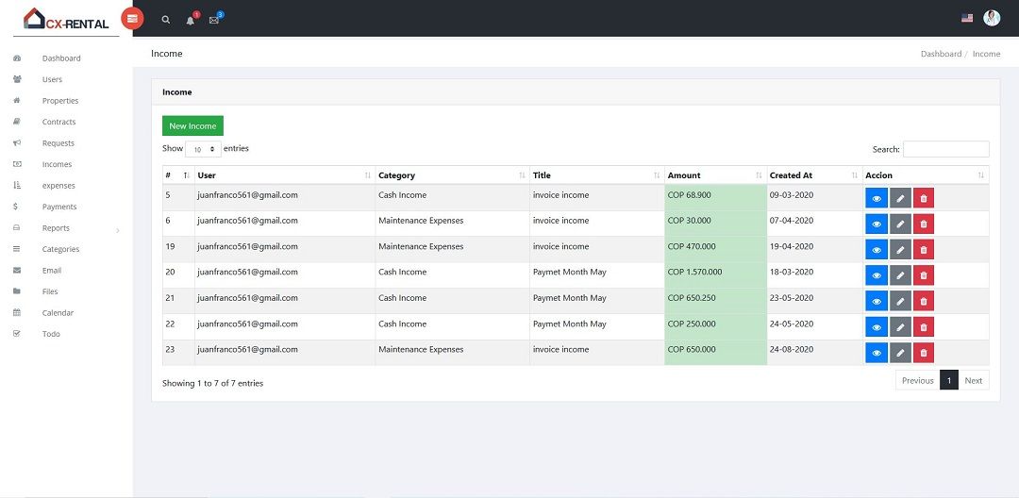Open the notifications bell icon
Screen dimensions: 1019x498
(191, 19)
